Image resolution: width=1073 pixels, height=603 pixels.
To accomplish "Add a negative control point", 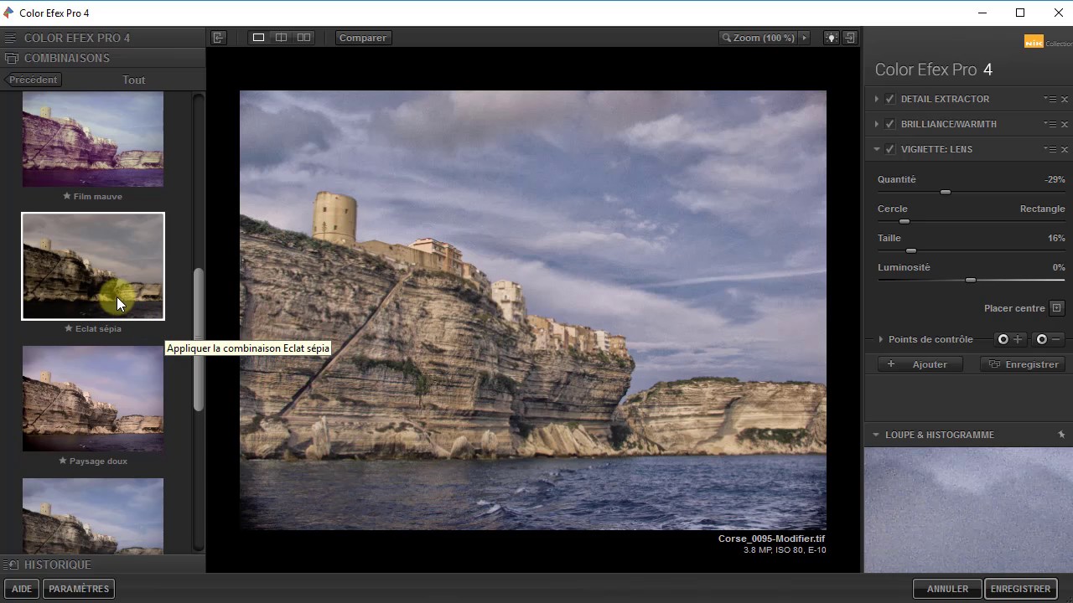I will pyautogui.click(x=1049, y=339).
